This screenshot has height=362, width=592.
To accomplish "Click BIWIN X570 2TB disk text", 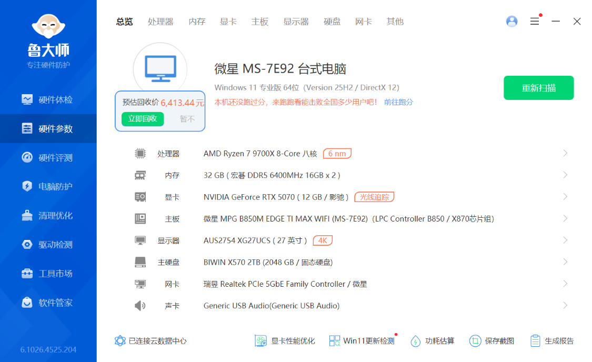I will click(268, 262).
